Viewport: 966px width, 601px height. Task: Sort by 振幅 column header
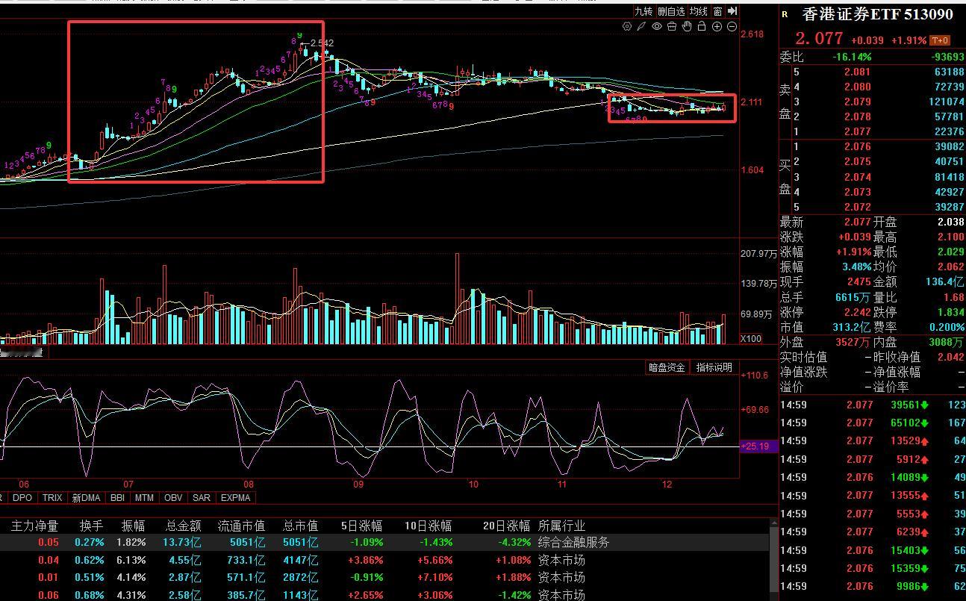tap(134, 526)
